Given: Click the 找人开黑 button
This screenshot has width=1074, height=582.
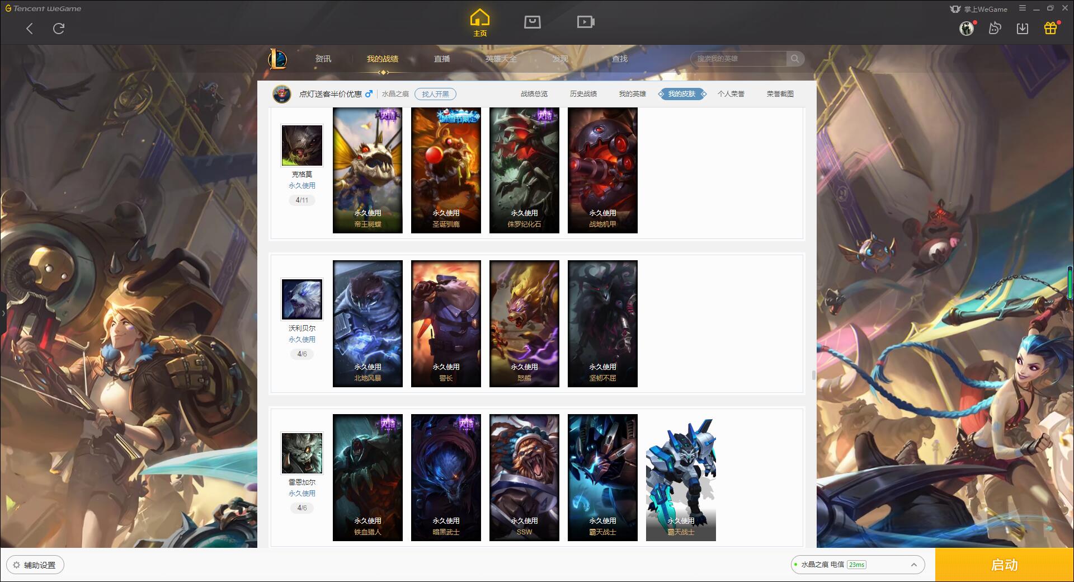Looking at the screenshot, I should (x=435, y=94).
